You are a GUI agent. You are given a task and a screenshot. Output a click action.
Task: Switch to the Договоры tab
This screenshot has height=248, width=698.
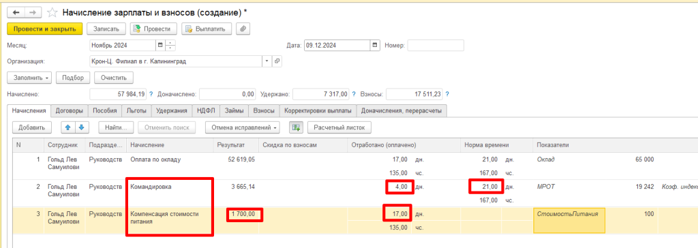(x=69, y=111)
